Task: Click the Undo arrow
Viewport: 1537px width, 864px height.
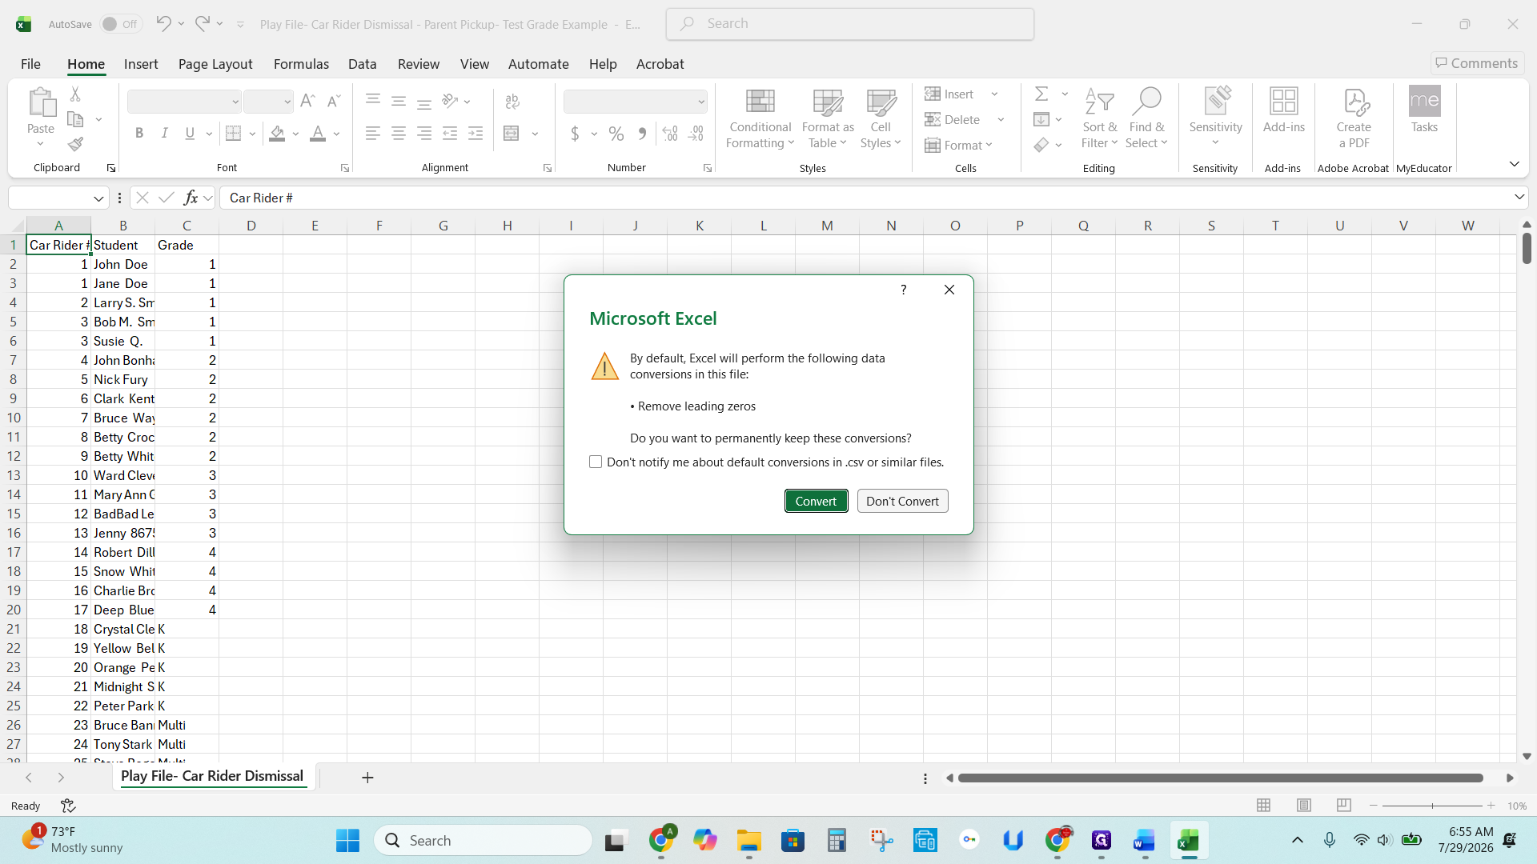Action: point(163,24)
